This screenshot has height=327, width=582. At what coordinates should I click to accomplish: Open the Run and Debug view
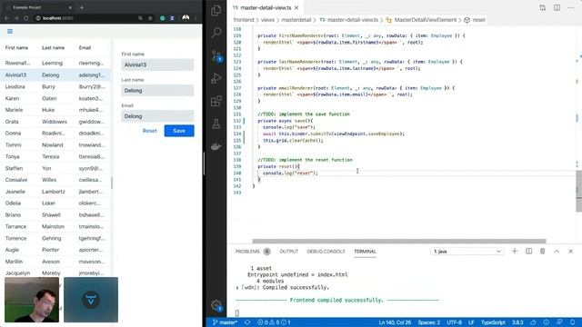pyautogui.click(x=216, y=79)
